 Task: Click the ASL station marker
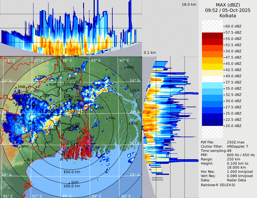tap(32, 92)
